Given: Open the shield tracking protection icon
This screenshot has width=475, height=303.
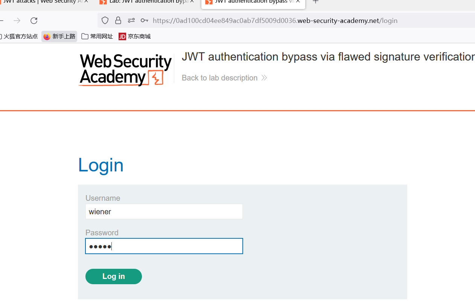Looking at the screenshot, I should [105, 21].
